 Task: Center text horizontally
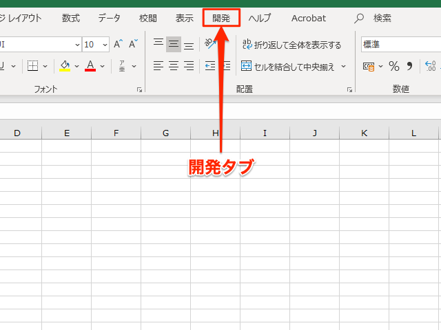click(x=174, y=67)
